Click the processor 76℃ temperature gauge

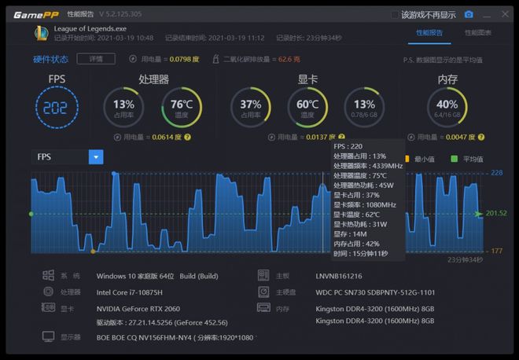[x=182, y=108]
